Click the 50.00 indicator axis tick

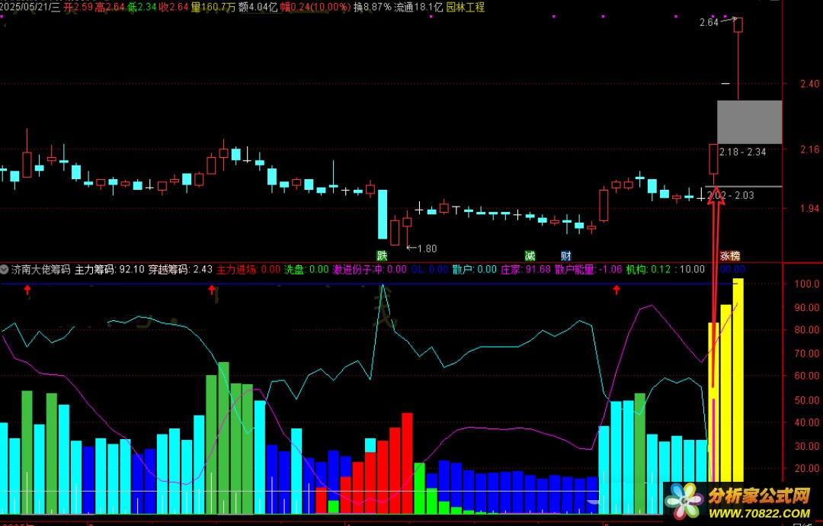click(x=807, y=400)
